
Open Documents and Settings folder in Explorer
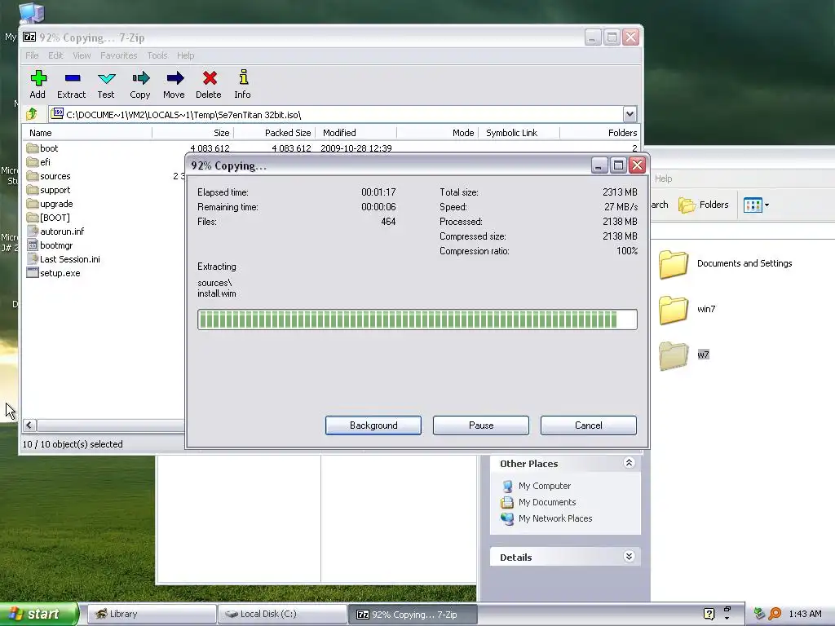(725, 264)
